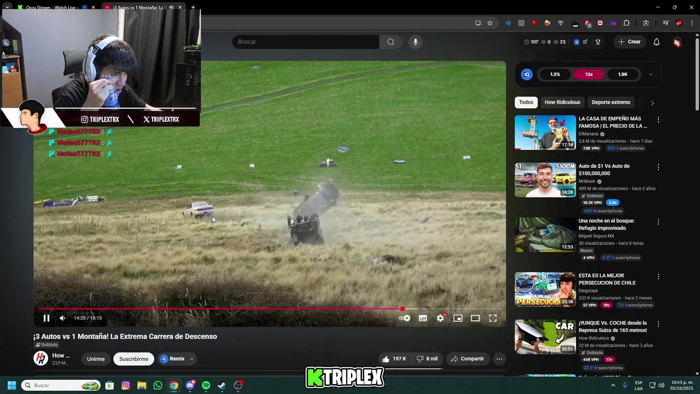Image resolution: width=700 pixels, height=394 pixels.
Task: Open the Windows Start menu
Action: click(11, 385)
